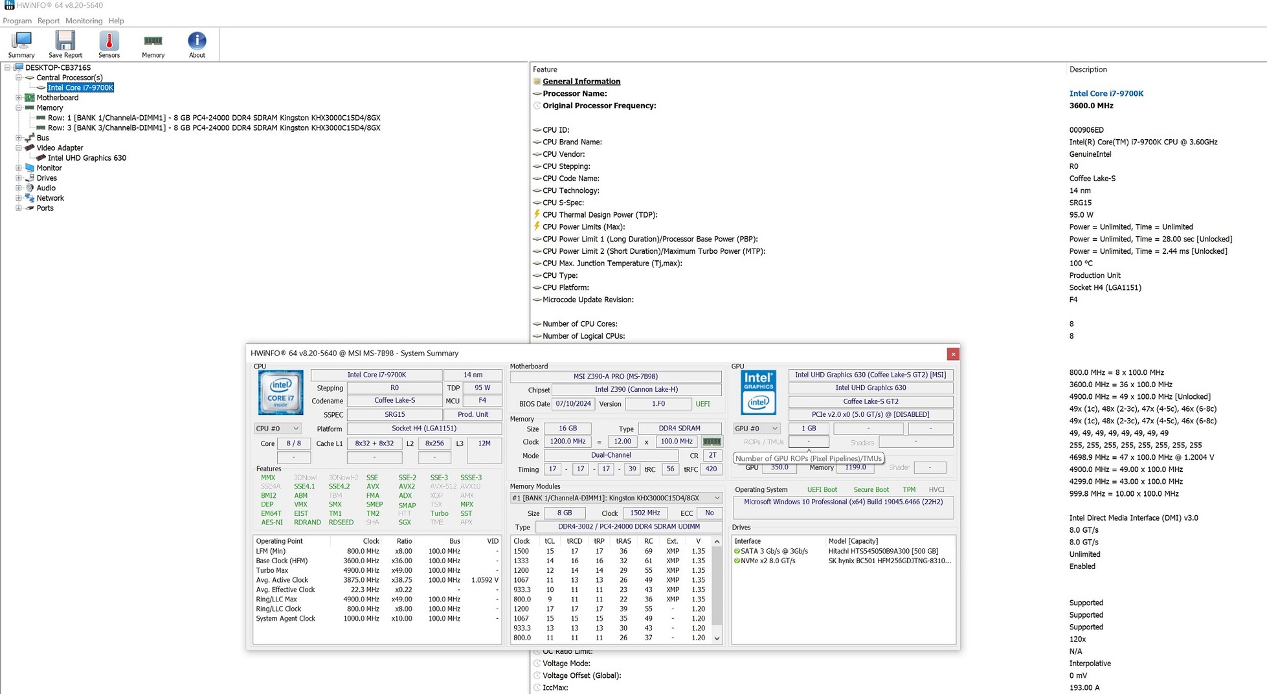
Task: Click the 'Feature' column header
Action: click(544, 69)
